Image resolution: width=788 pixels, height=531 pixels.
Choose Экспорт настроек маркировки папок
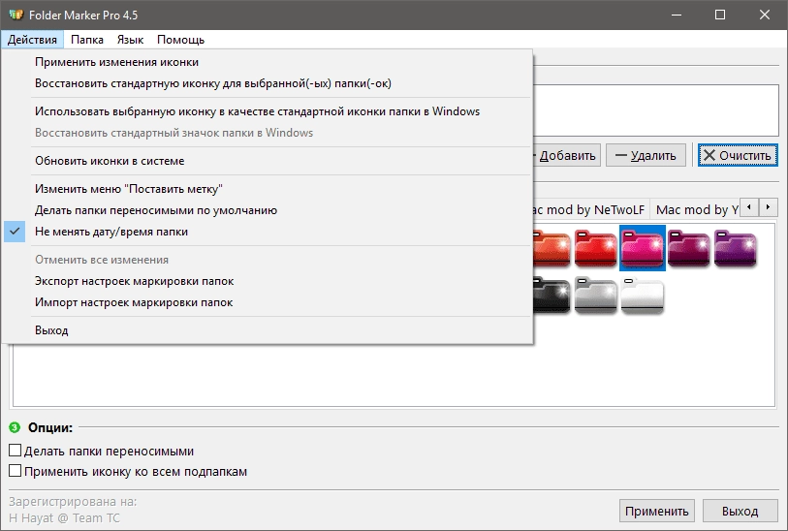[267, 281]
